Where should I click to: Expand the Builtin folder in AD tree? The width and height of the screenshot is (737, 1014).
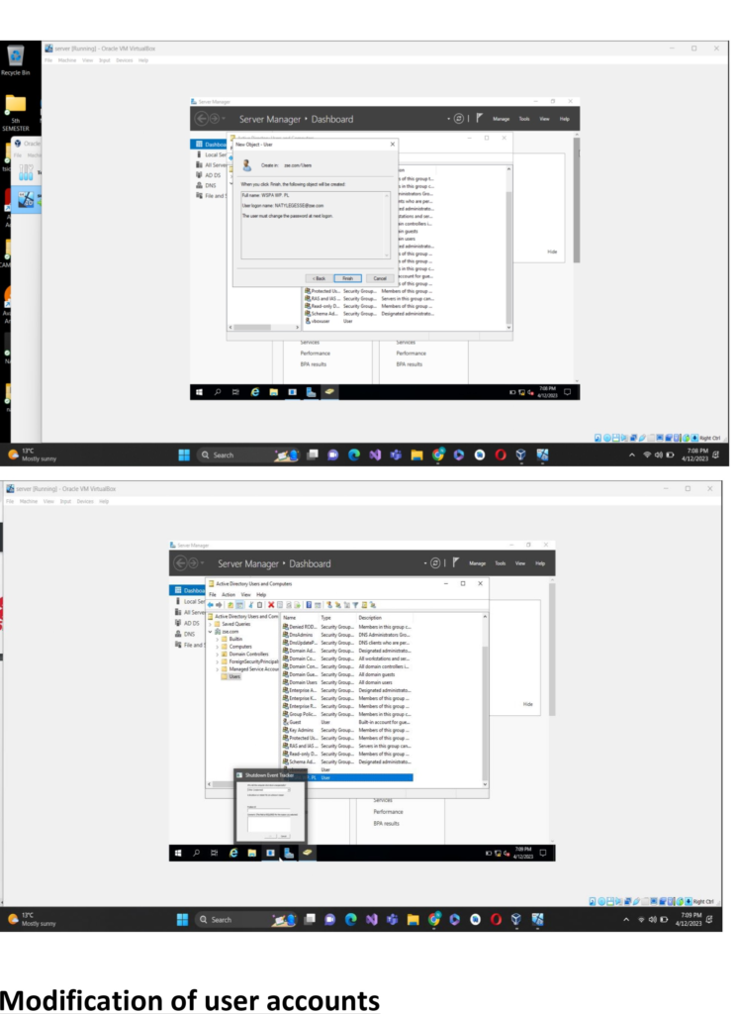click(x=217, y=639)
